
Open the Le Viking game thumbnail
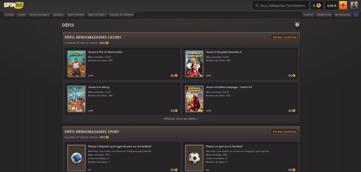(76, 99)
